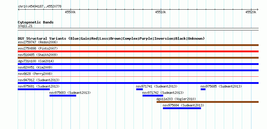
Task: Click the nsv975683 (Sudmant2013) label
Action: pyautogui.click(x=70, y=93)
